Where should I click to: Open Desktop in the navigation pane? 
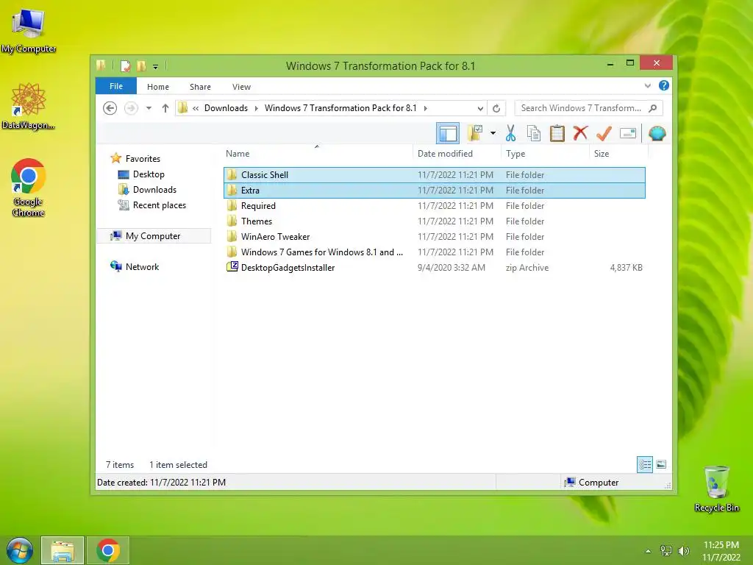pyautogui.click(x=141, y=174)
